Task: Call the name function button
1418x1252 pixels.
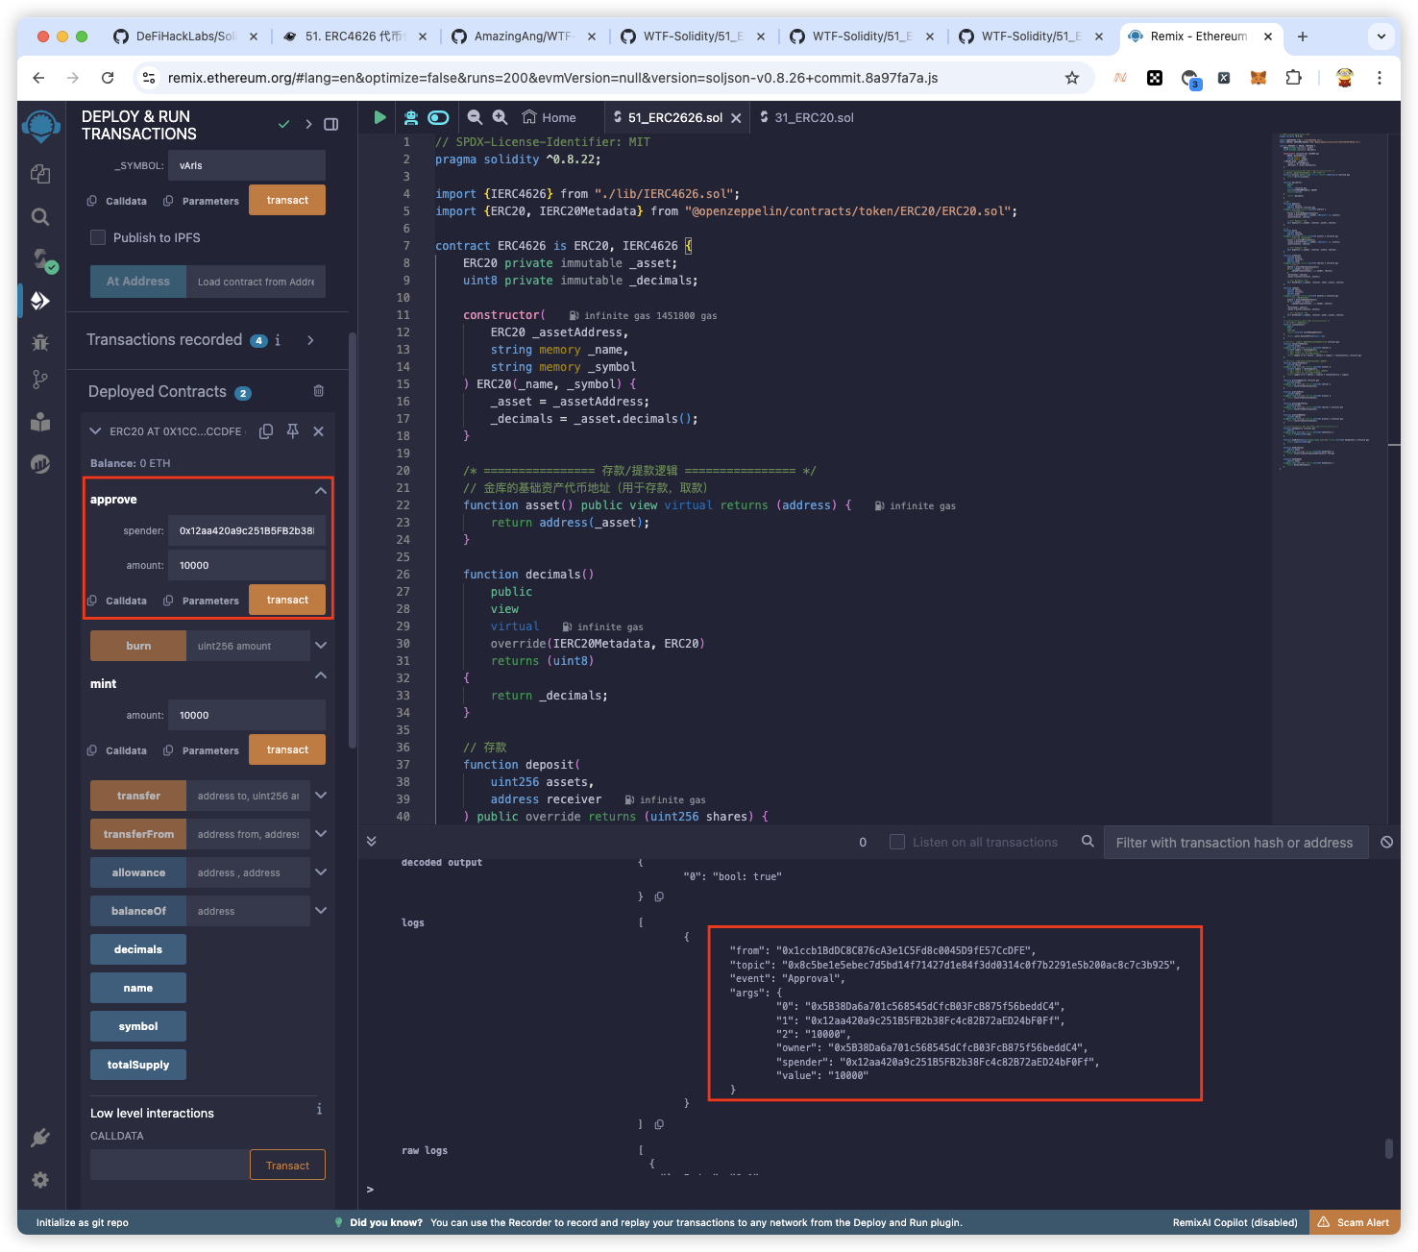Action: pos(138,988)
